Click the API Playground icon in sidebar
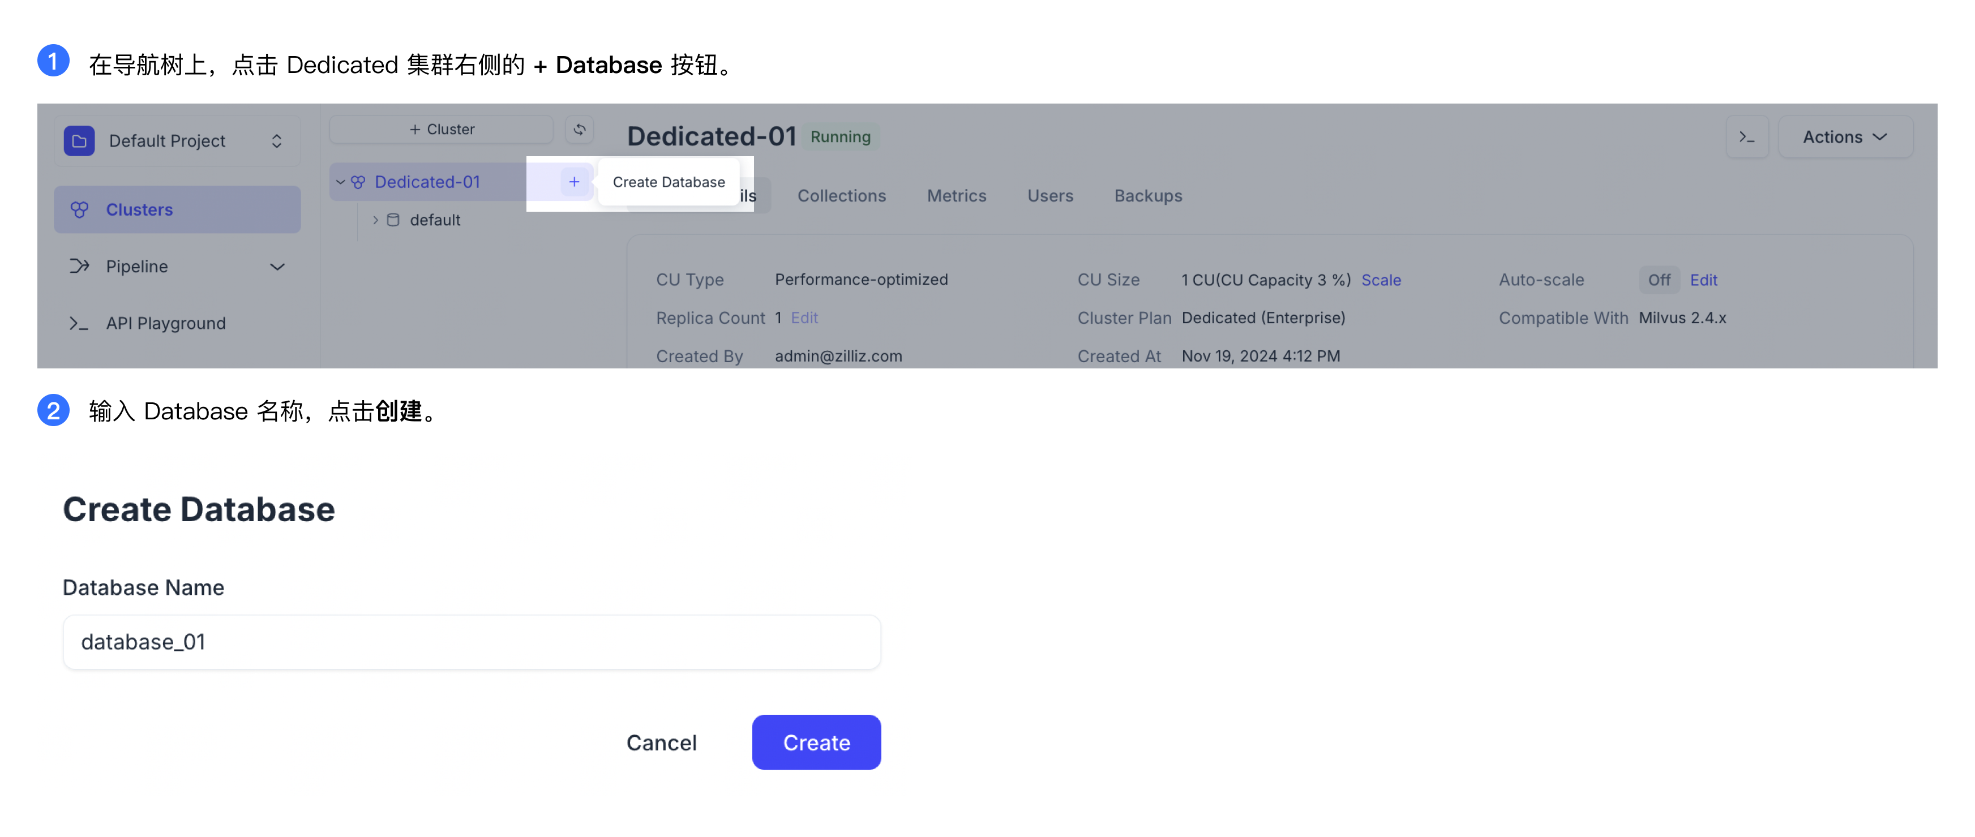The image size is (1975, 837). coord(79,324)
